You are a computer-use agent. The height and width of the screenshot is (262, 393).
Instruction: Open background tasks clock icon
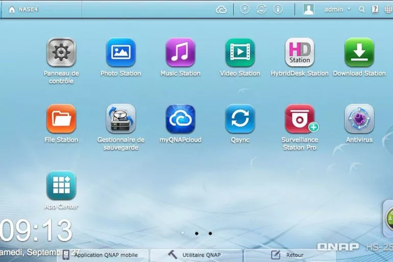(244, 9)
